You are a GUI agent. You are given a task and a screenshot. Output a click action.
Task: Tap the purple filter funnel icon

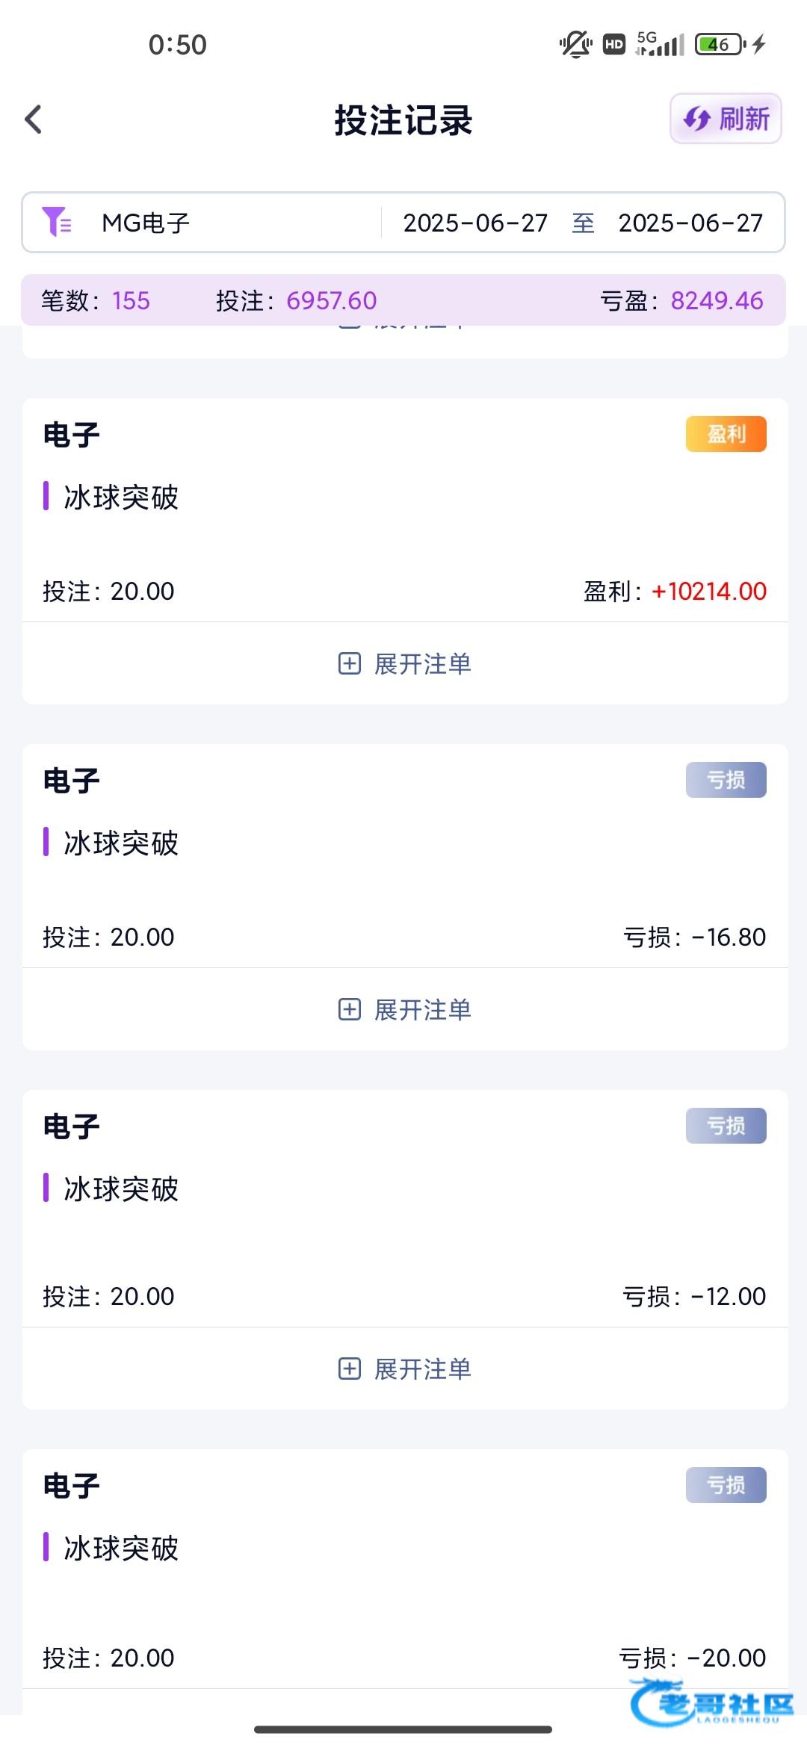[x=56, y=222]
